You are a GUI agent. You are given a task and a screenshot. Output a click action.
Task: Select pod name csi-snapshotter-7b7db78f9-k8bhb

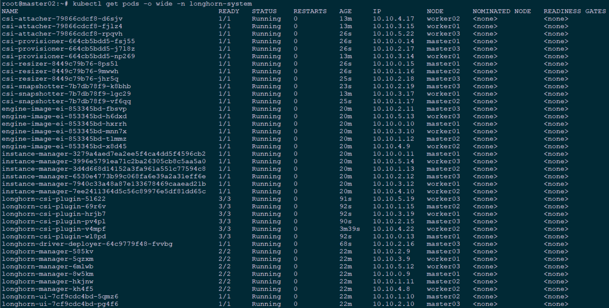coord(66,86)
